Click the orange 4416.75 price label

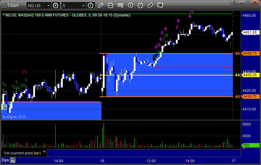click(x=250, y=97)
